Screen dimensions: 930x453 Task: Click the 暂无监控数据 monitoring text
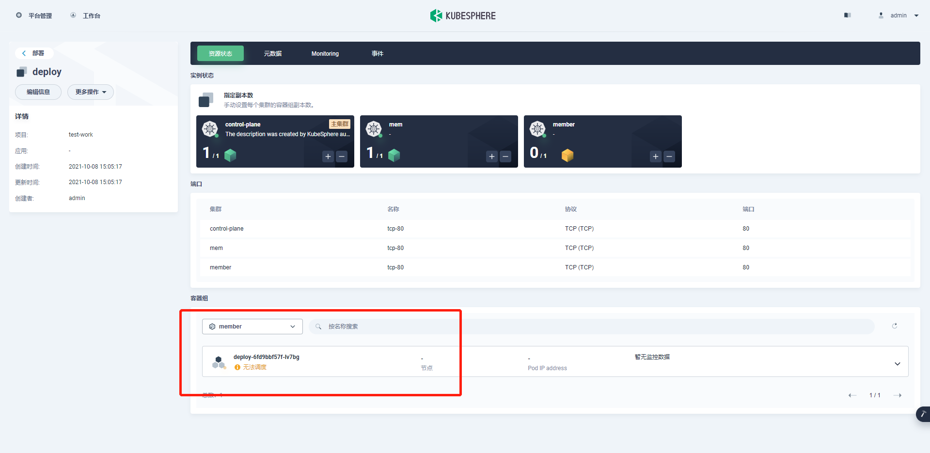tap(652, 357)
